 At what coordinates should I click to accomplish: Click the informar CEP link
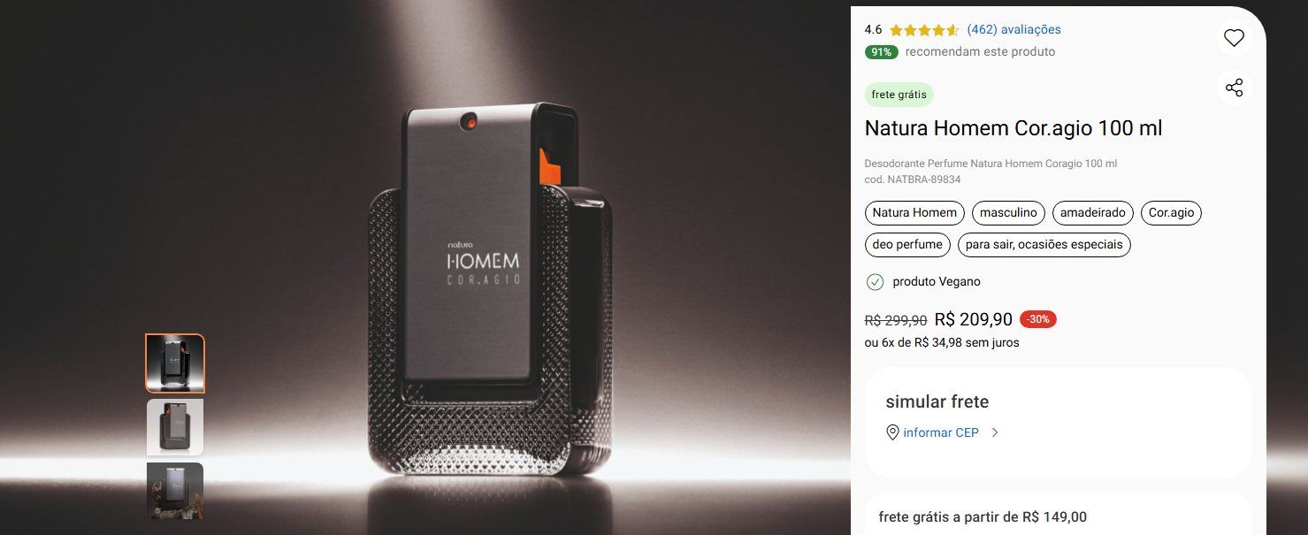[941, 432]
